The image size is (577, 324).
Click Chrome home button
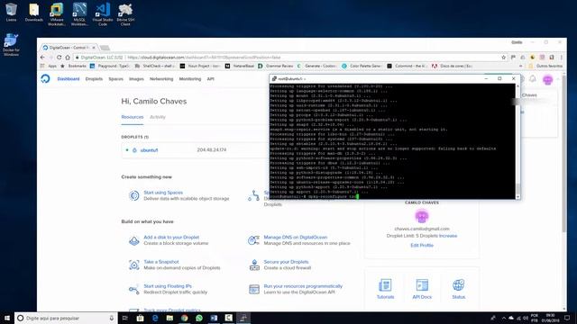click(x=68, y=58)
